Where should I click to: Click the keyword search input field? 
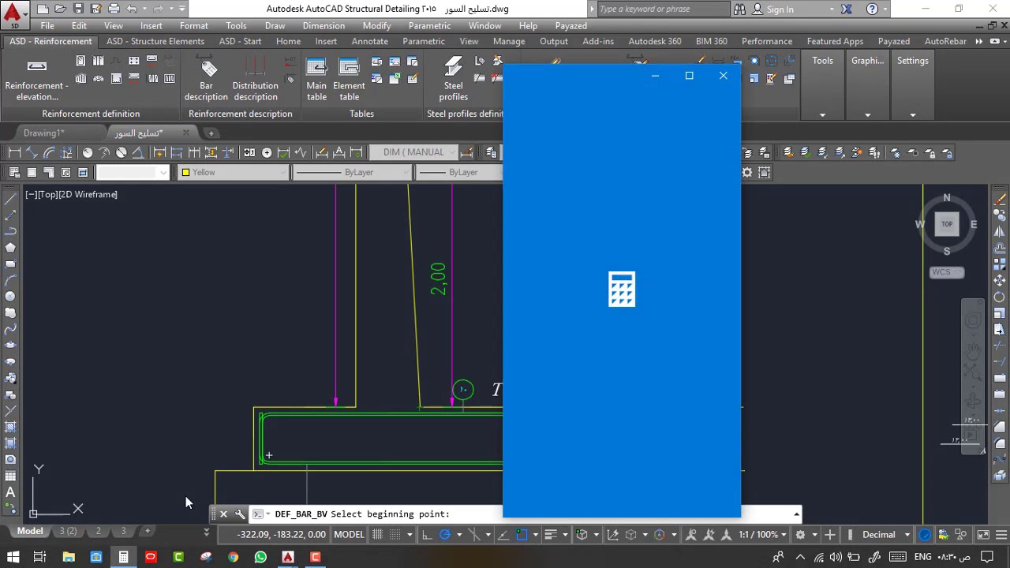(x=663, y=9)
